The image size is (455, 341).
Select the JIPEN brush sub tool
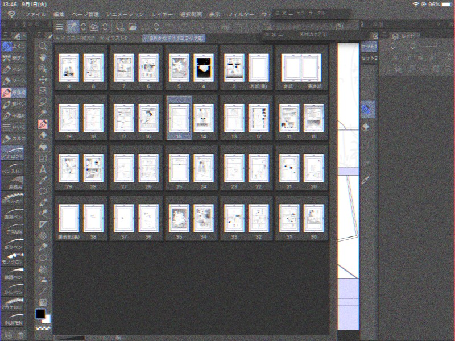coord(13,319)
